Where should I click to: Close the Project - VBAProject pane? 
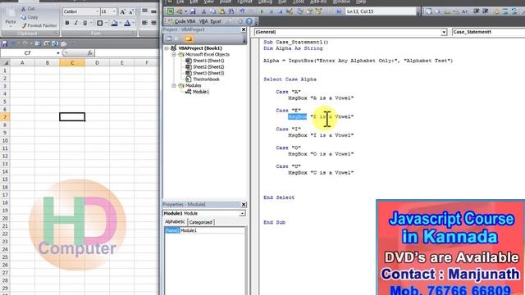click(x=244, y=29)
